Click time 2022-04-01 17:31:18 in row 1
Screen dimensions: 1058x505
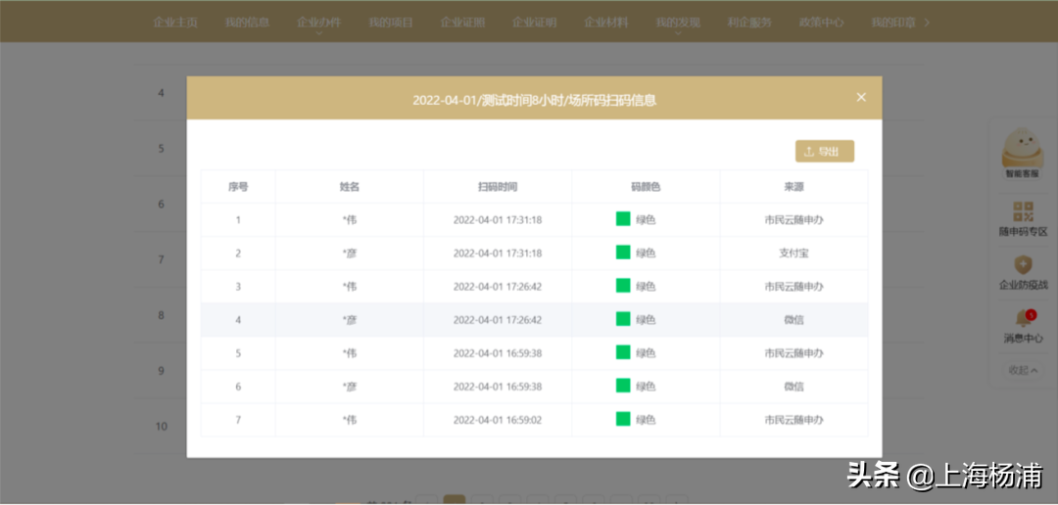498,220
